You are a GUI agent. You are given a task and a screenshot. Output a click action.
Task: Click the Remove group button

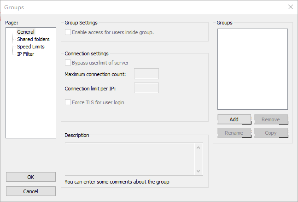click(271, 119)
